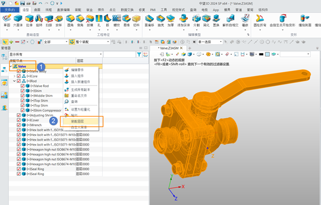Screen dimensions: 321x205
Task: Click the 圆角 (Fillet) feature icon
Action: 70,18
